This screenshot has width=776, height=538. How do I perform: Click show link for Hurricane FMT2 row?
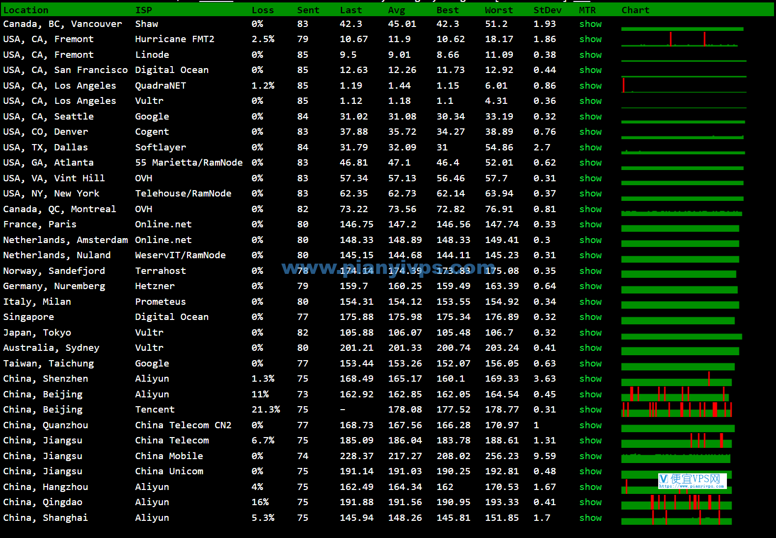tap(590, 39)
